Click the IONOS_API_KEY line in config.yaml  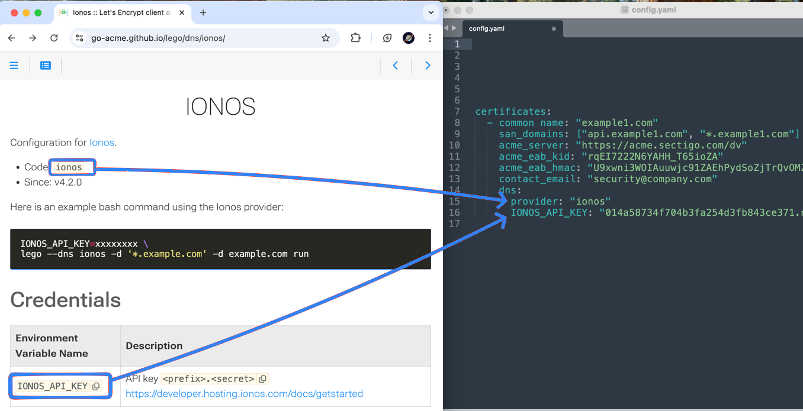(x=657, y=212)
